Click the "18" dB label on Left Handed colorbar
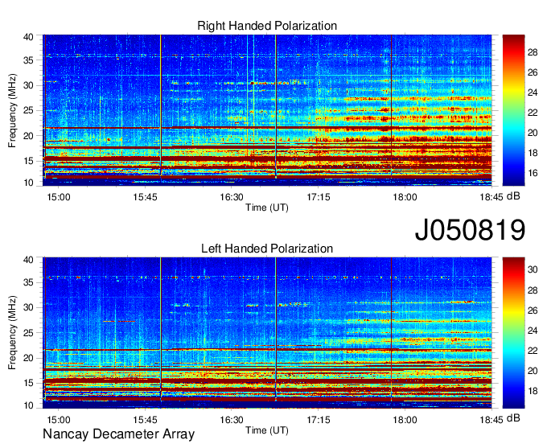The image size is (547, 444). pos(533,391)
